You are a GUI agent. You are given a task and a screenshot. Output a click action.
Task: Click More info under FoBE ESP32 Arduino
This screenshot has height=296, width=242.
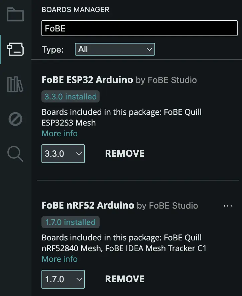point(59,133)
